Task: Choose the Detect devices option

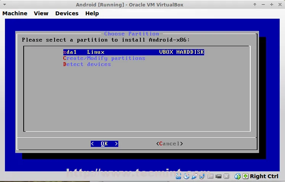Action: (x=87, y=64)
